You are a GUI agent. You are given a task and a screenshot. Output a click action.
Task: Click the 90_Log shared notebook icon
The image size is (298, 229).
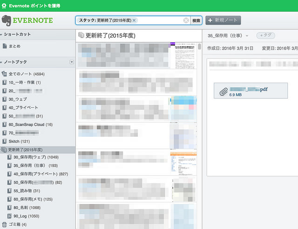(x=9, y=216)
